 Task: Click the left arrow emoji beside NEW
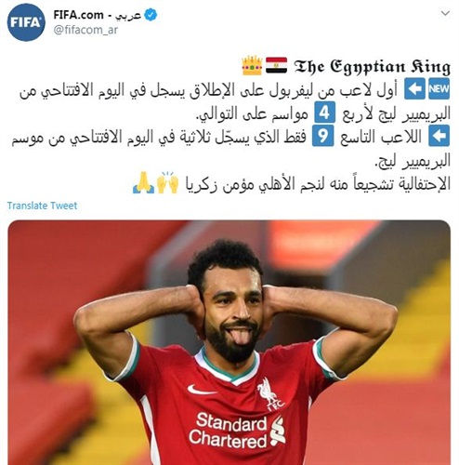[414, 89]
